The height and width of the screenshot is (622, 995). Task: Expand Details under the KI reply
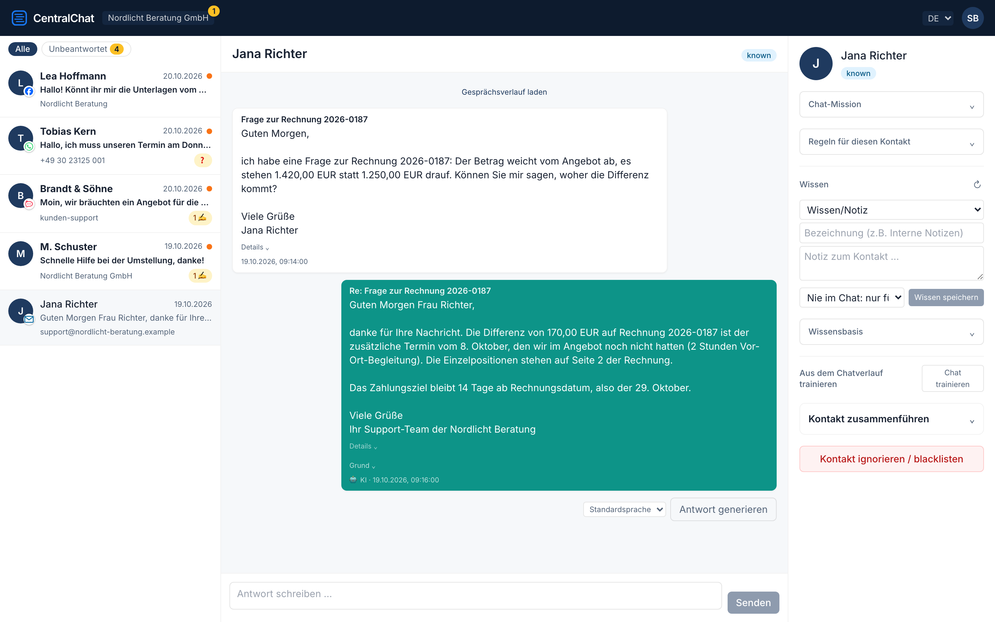363,446
